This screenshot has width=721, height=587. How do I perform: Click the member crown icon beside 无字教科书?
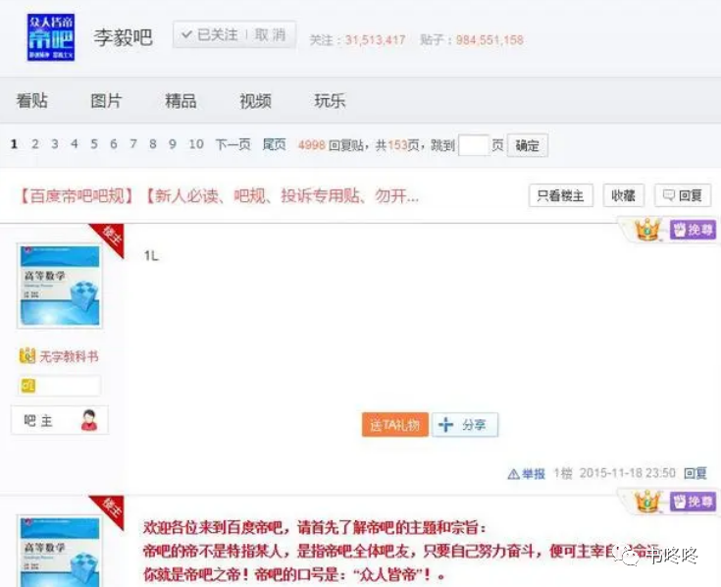(27, 355)
